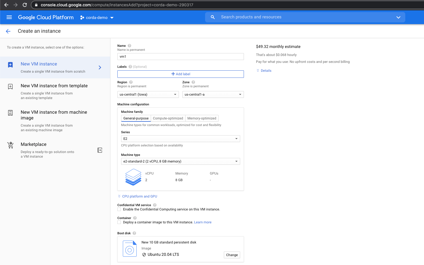
Task: Open Marketplace external launch icon
Action: click(100, 150)
